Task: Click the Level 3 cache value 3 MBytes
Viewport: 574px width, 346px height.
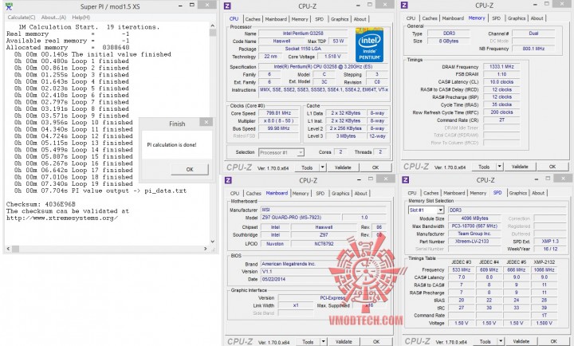Action: (346, 136)
